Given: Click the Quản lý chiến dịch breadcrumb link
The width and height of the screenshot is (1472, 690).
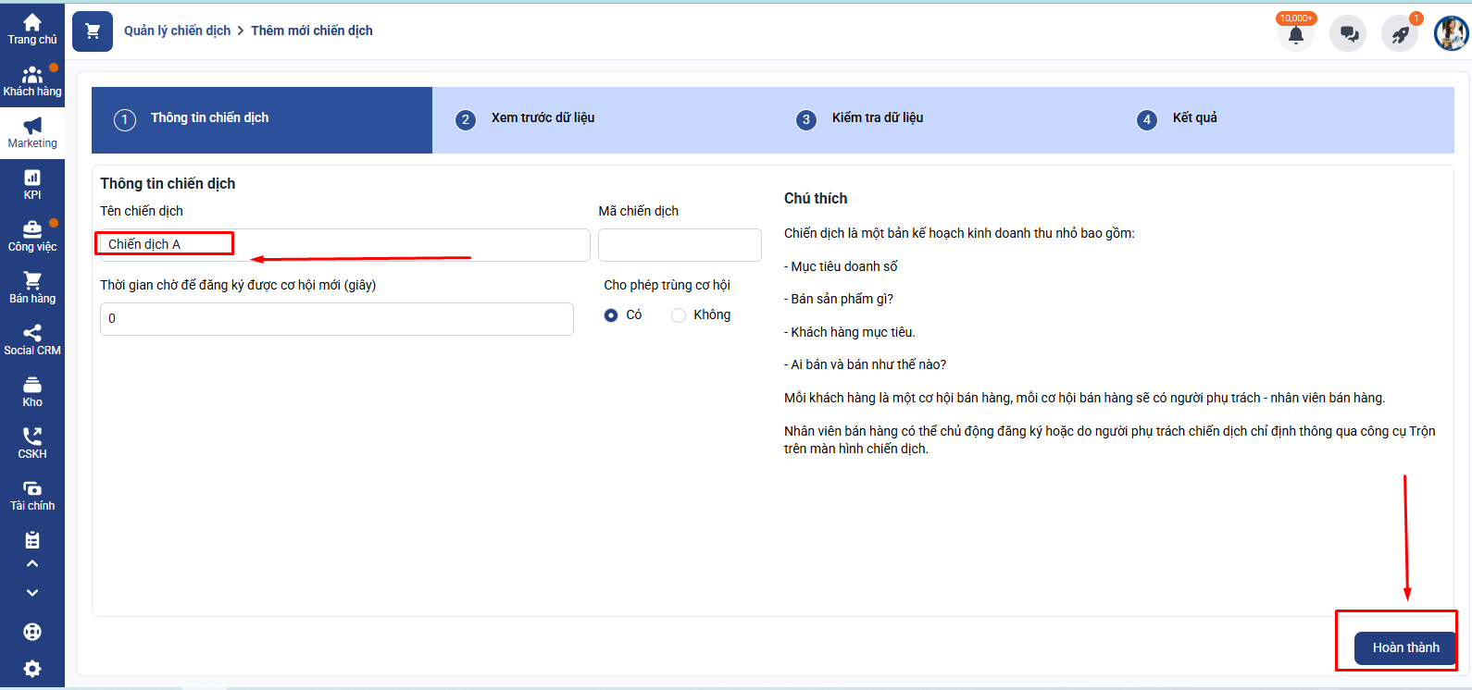Looking at the screenshot, I should 177,31.
